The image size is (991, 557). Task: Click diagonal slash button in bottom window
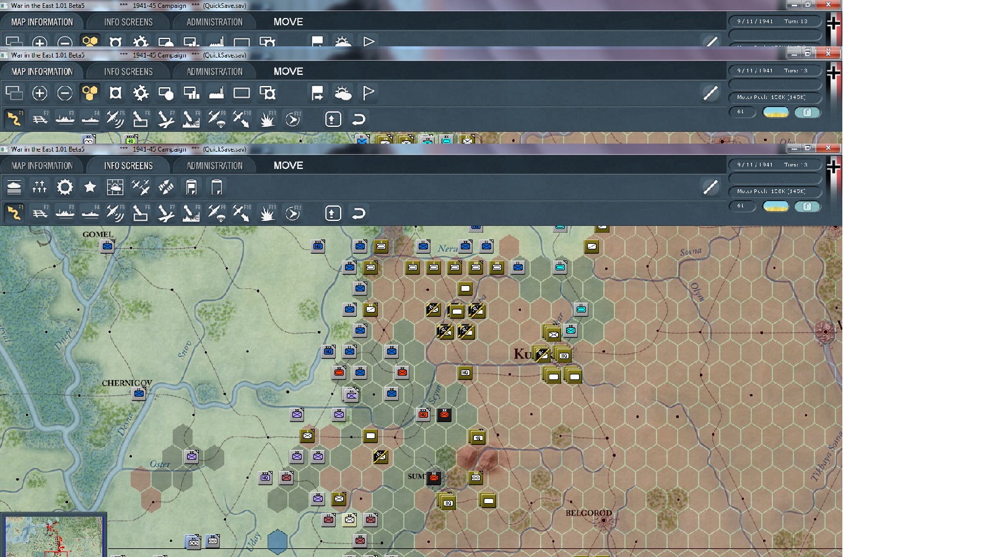(710, 187)
